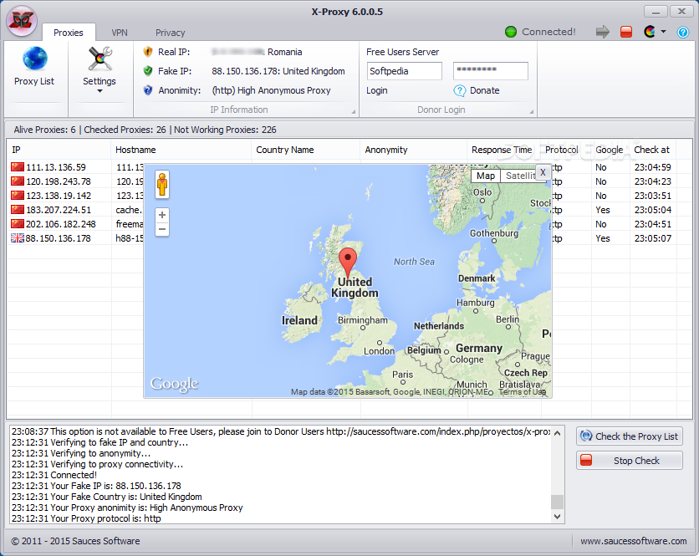The height and width of the screenshot is (556, 699).
Task: Close the map overlay with X
Action: (x=543, y=172)
